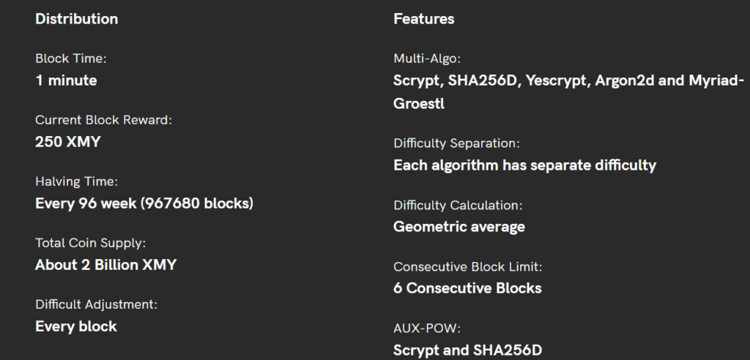This screenshot has height=360, width=750.
Task: Click the "1 minute" value
Action: [66, 80]
